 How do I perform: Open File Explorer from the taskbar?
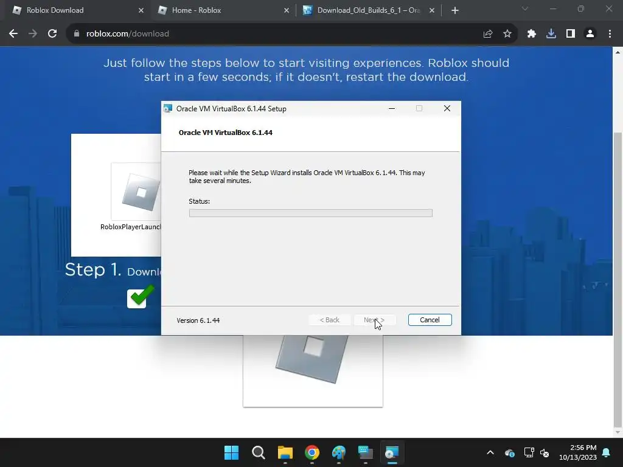tap(285, 452)
